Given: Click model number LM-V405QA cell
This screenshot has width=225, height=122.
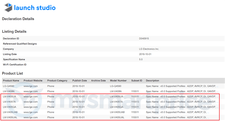Looking at the screenshot, I should 116,107.
